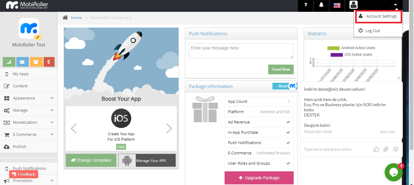Expand the Monetization sidebar menu

coord(28,123)
